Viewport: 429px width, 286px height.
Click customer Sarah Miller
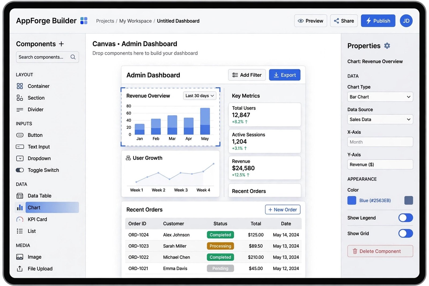pyautogui.click(x=175, y=246)
